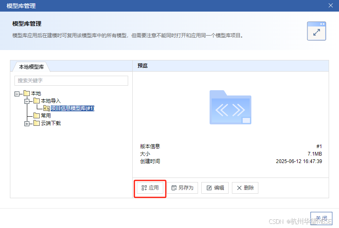This screenshot has height=228, width=339.
Task: Click the 应用 (apply) button
Action: point(150,188)
